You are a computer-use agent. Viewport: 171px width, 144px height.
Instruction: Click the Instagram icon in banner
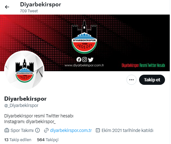tap(84, 59)
